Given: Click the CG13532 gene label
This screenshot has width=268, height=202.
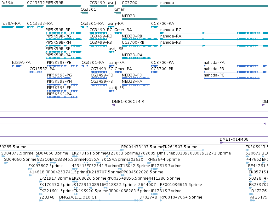Looking at the screenshot, I should [36, 3].
